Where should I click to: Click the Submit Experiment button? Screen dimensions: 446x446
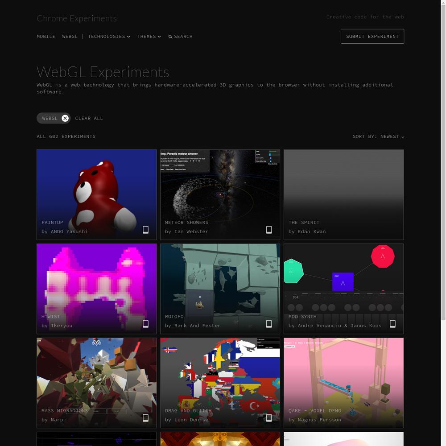(x=372, y=37)
